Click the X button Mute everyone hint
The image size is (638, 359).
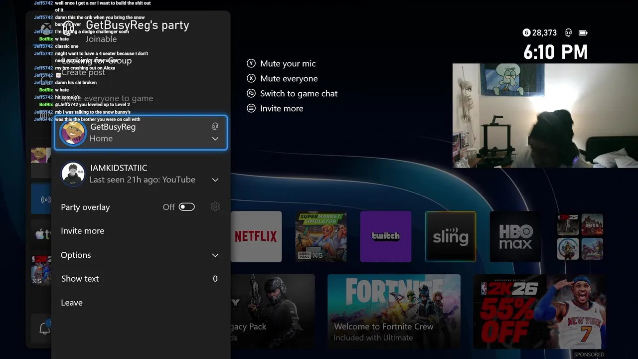pos(251,78)
